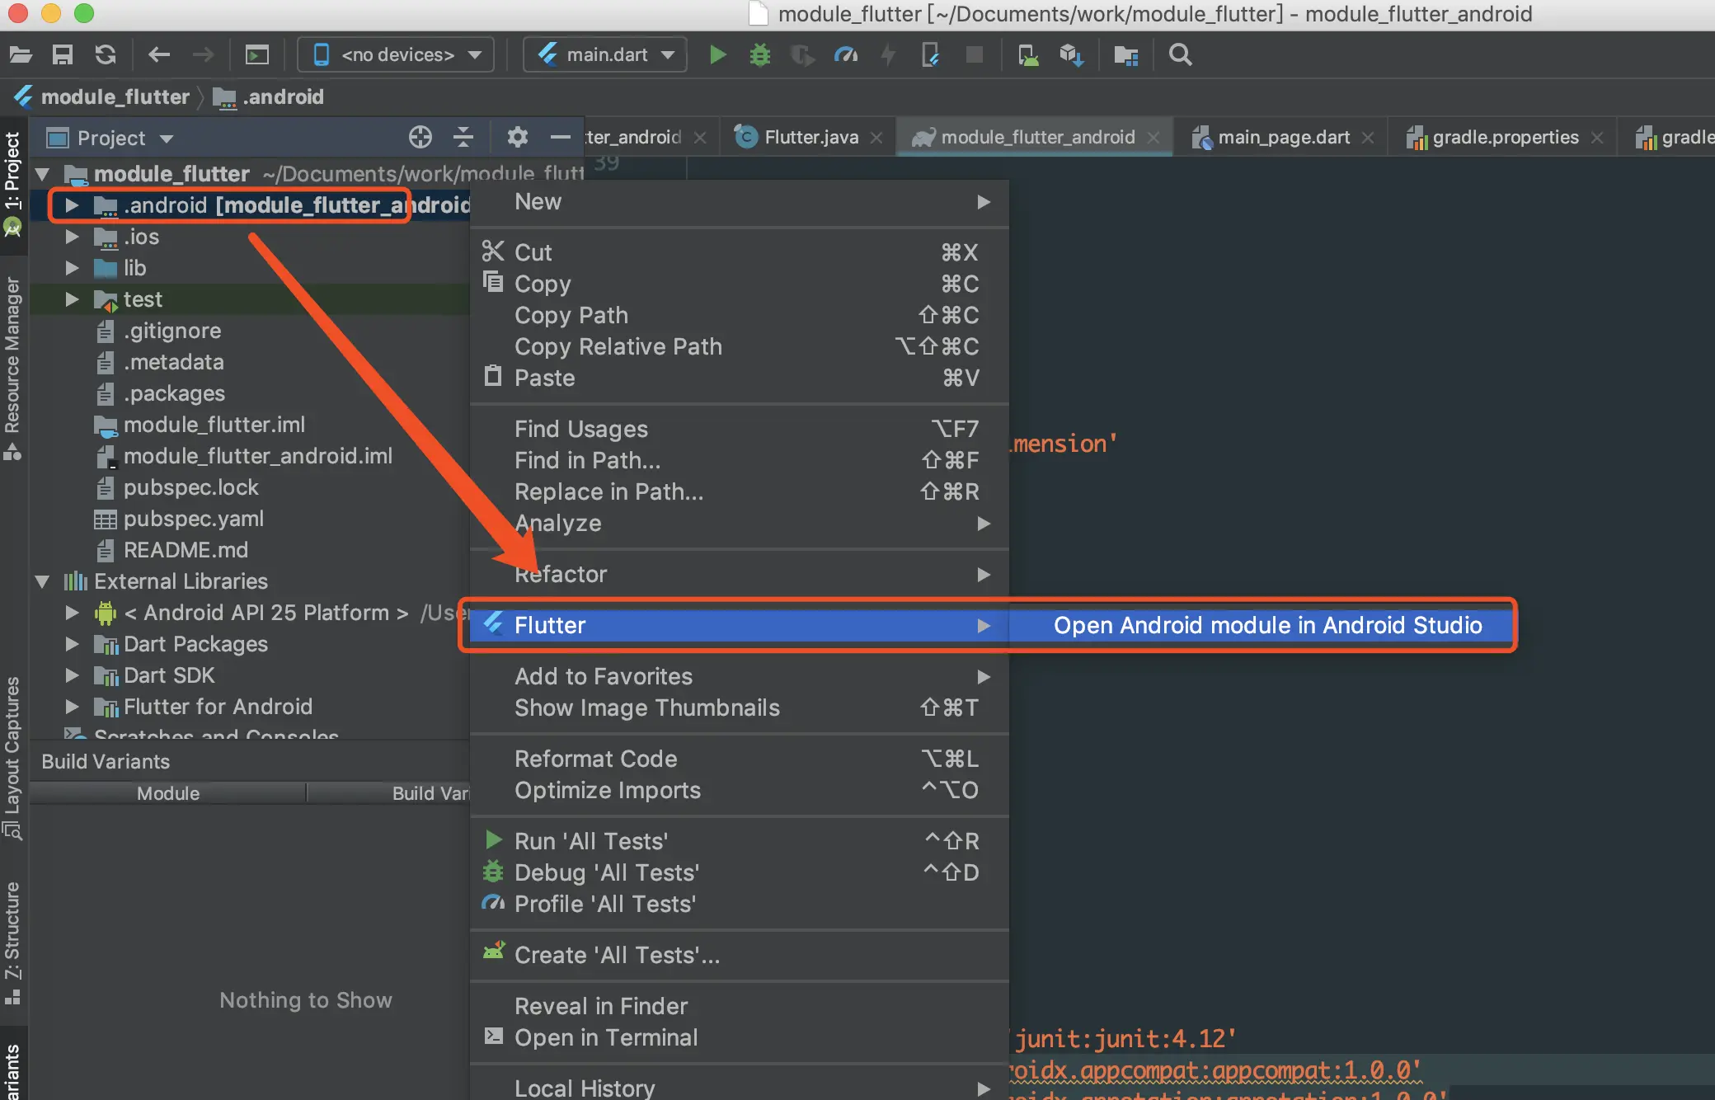The image size is (1715, 1100).
Task: Collapse the External Libraries node
Action: 42,581
